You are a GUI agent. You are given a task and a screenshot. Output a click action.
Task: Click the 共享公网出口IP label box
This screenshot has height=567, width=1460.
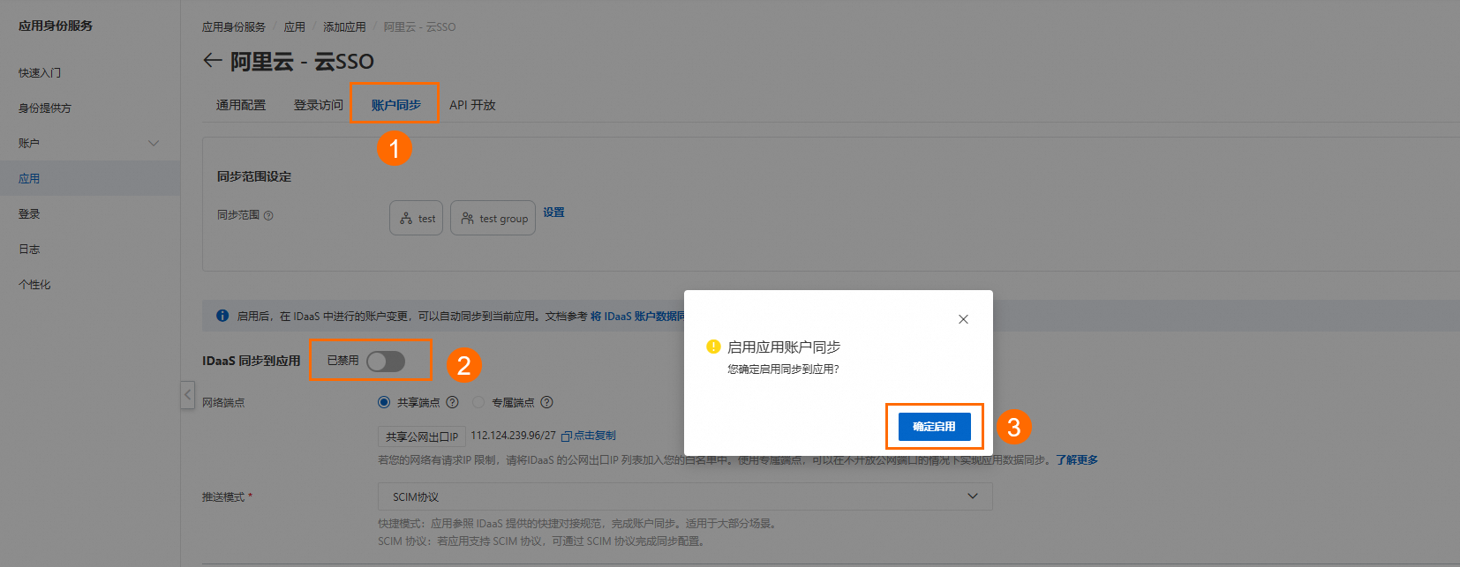click(x=422, y=436)
